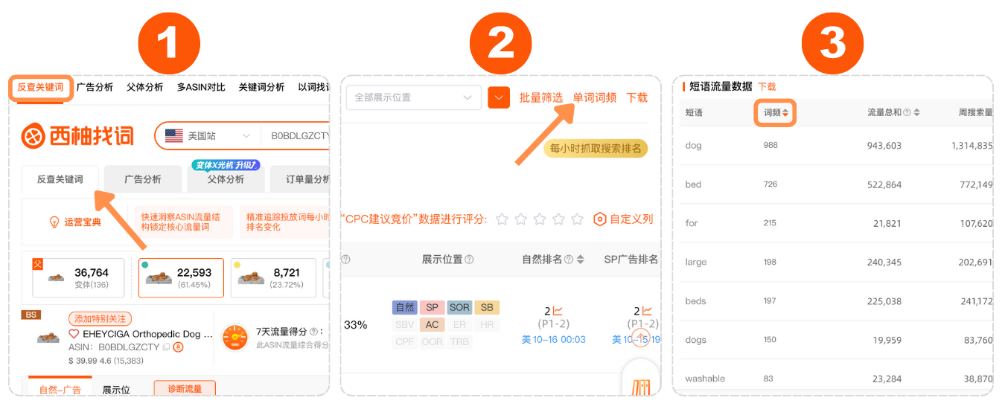Open the 美国站 marketplace selector

(208, 136)
